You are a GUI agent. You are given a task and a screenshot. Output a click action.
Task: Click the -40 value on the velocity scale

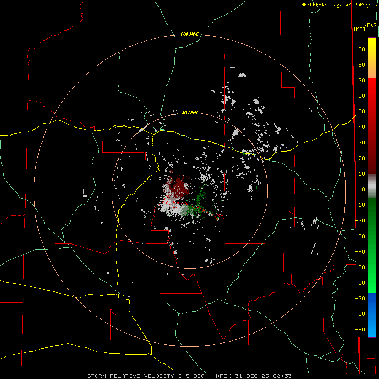point(360,252)
